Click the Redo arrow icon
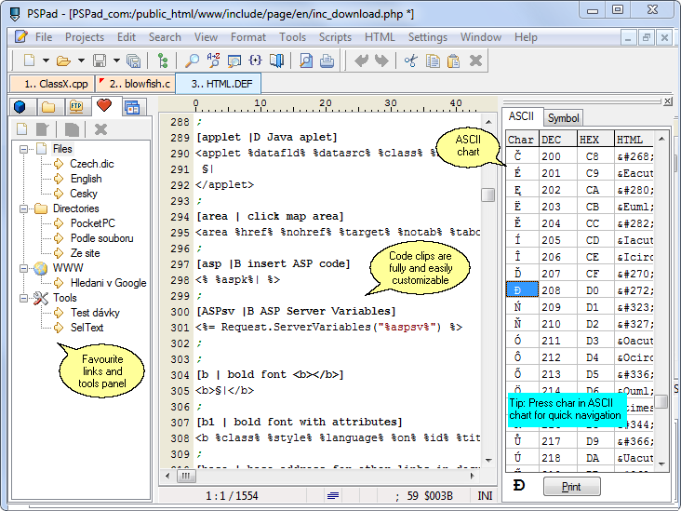The width and height of the screenshot is (681, 511). click(x=381, y=61)
